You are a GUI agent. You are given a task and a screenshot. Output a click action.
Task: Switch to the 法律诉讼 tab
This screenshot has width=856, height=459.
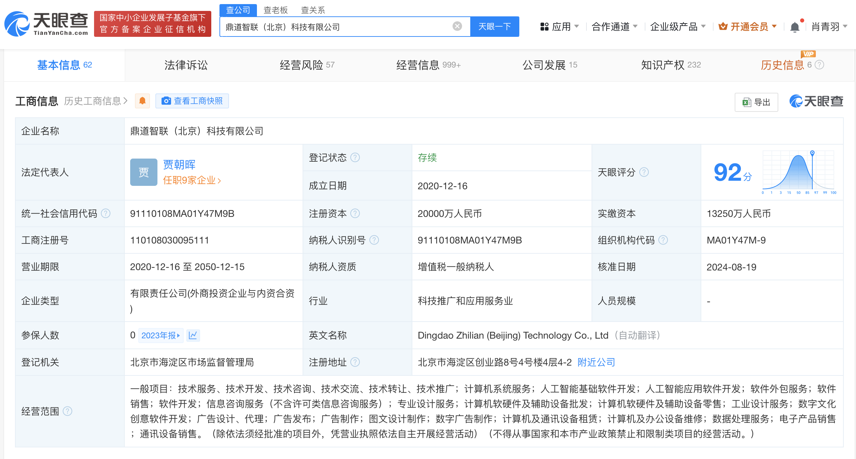(x=186, y=65)
